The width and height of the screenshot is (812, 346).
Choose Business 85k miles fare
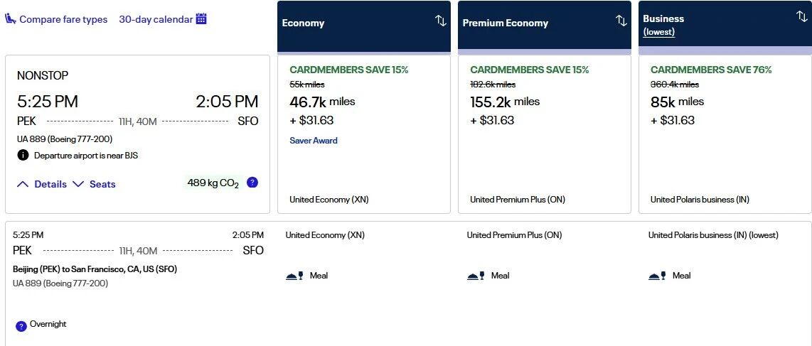(725, 134)
